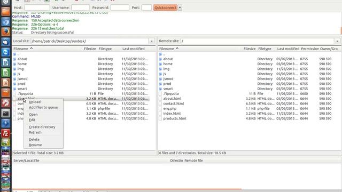Expand the Remote site path dropdown
The image size is (342, 192).
[337, 41]
